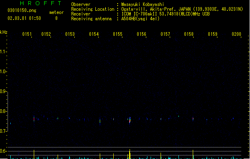The image size is (250, 159).
Task: Click the observer name Masayuki Kobayashi
Action: click(x=143, y=4)
